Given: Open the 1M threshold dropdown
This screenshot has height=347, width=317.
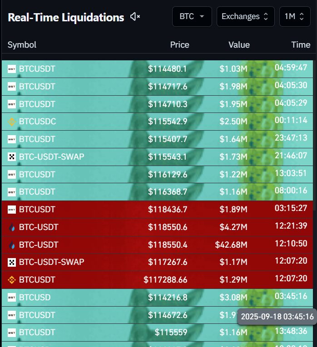Looking at the screenshot, I should click(x=294, y=17).
